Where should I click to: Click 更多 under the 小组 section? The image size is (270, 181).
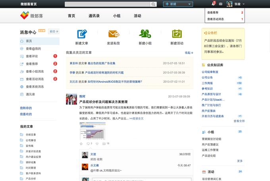click(x=240, y=161)
